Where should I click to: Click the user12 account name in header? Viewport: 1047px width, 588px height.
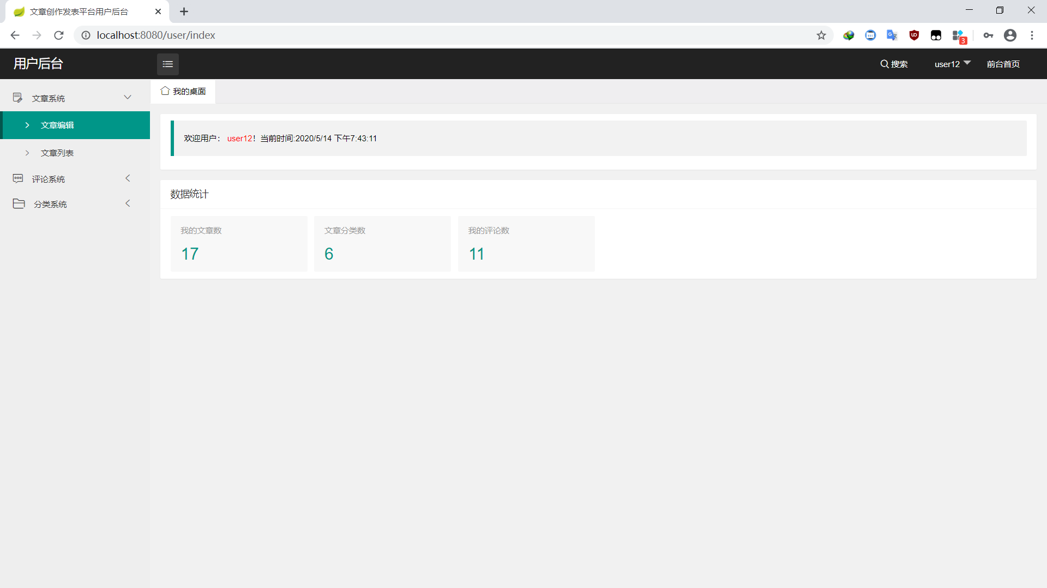947,64
